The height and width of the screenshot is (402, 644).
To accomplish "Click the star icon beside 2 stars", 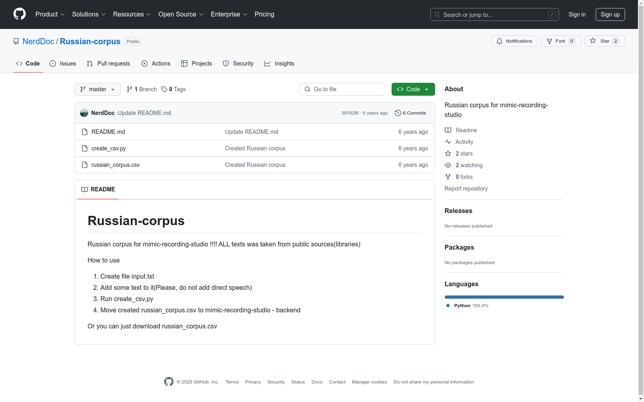I will tap(448, 154).
